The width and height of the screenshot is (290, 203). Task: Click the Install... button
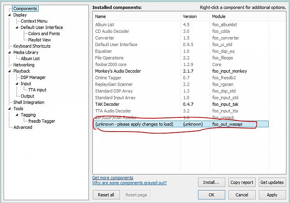(x=211, y=182)
